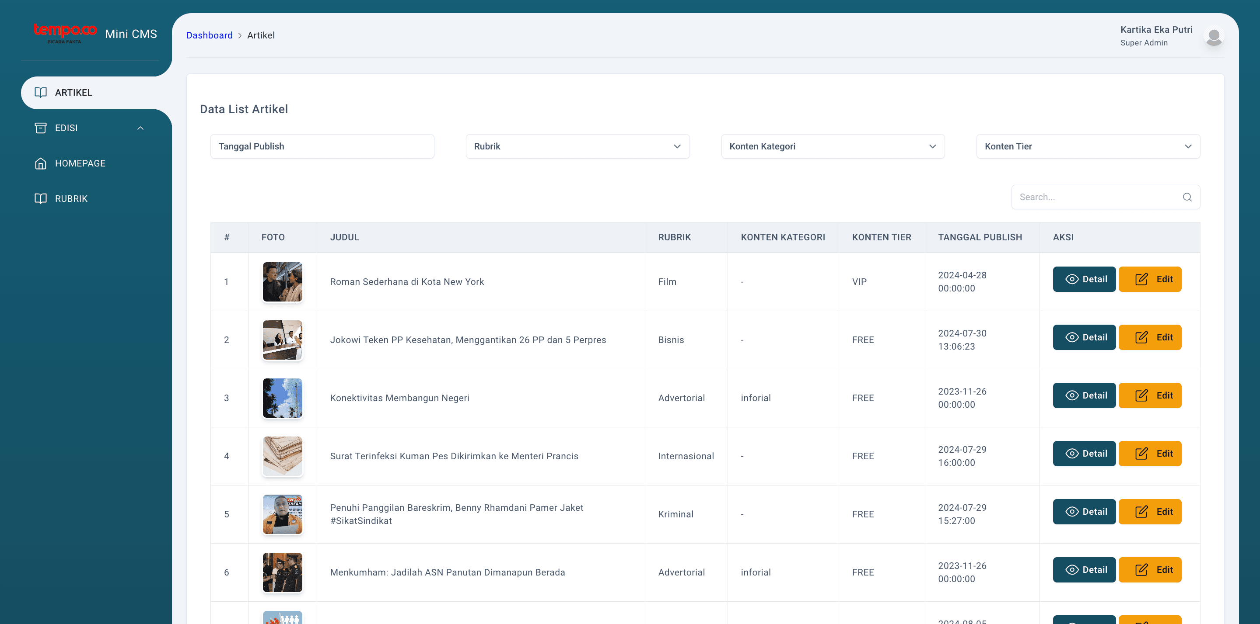Click pencil icon in Jokowi Teken PP row
Screen dimensions: 1260x624
tap(1141, 337)
